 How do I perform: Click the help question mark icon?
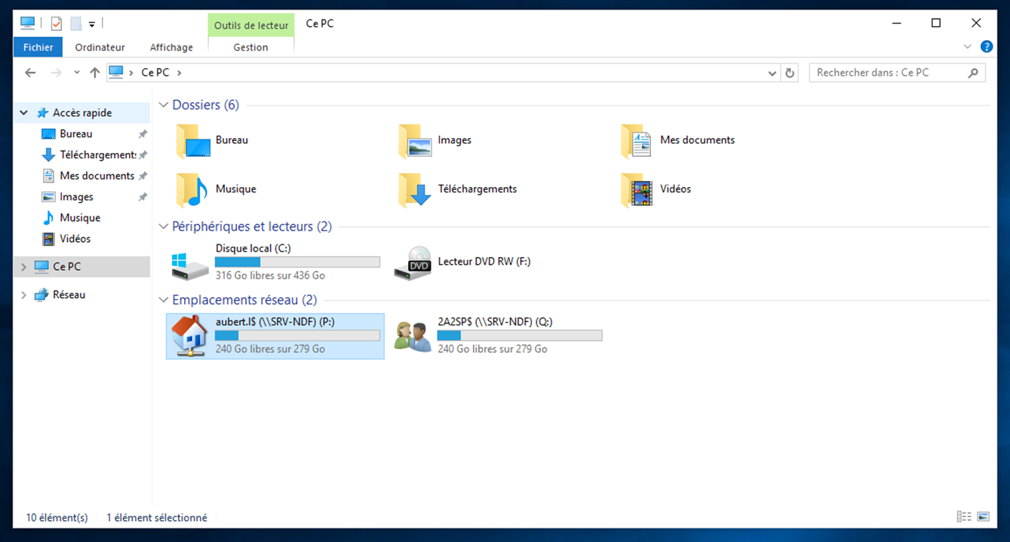pyautogui.click(x=986, y=47)
